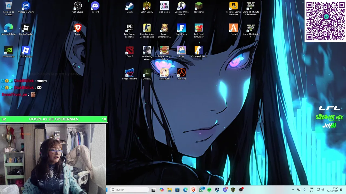The image size is (346, 194).
Task: Open Copilot from the taskbar
Action: 162,190
